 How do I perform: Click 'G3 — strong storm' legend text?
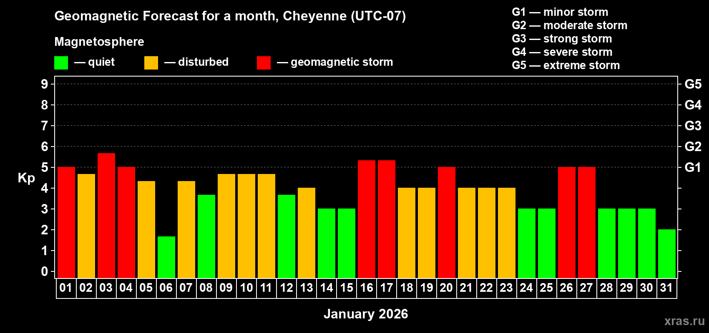click(562, 39)
